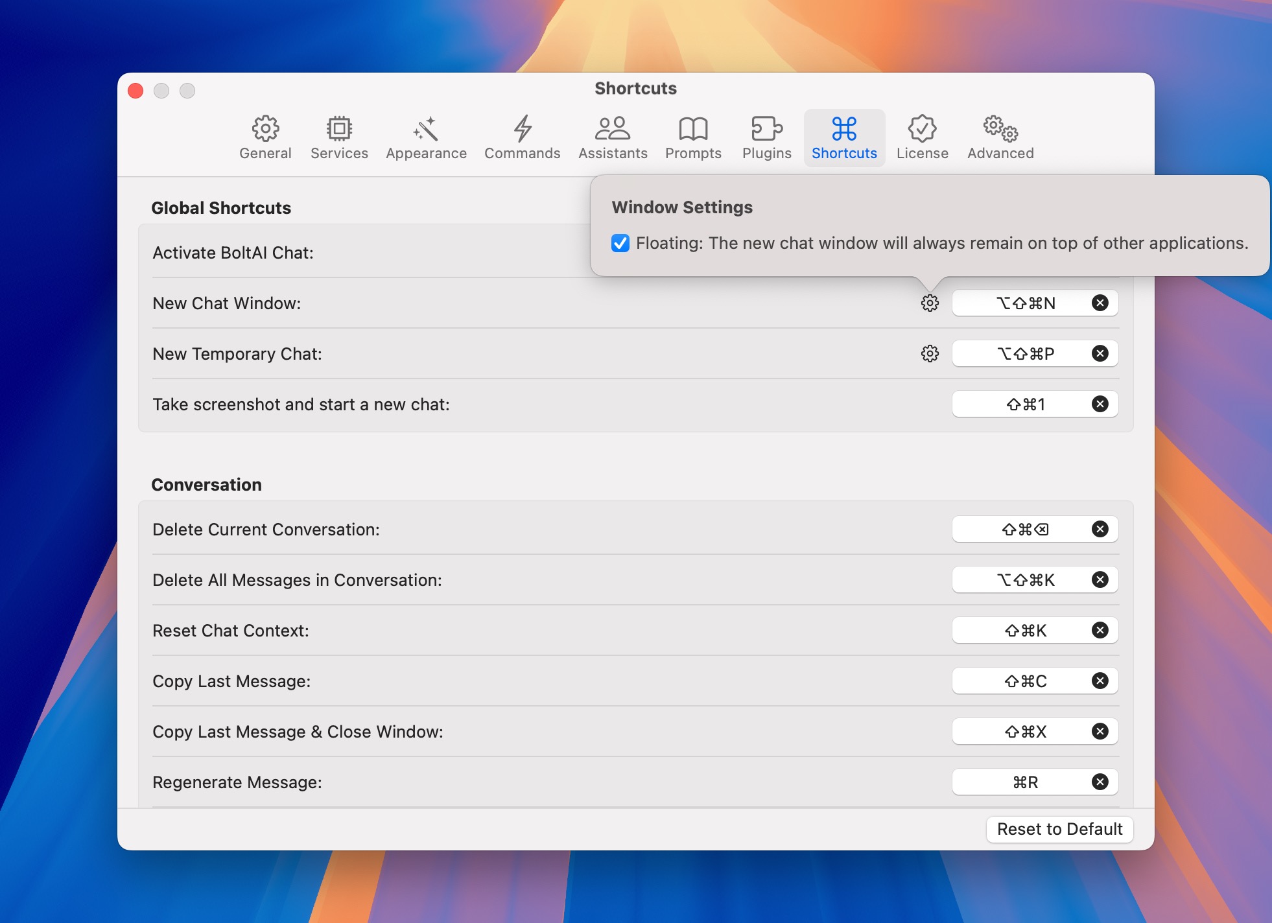The height and width of the screenshot is (923, 1272).
Task: Go to the Assistants tab
Action: point(613,137)
